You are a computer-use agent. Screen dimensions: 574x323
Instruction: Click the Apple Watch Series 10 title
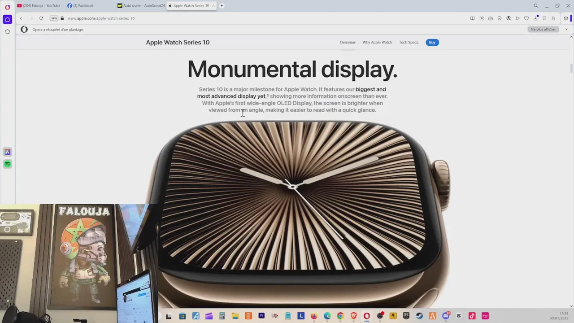pyautogui.click(x=178, y=42)
